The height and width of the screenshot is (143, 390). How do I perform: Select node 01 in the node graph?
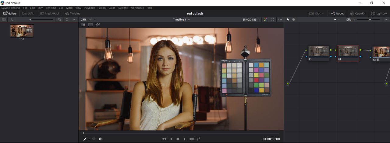319,53
